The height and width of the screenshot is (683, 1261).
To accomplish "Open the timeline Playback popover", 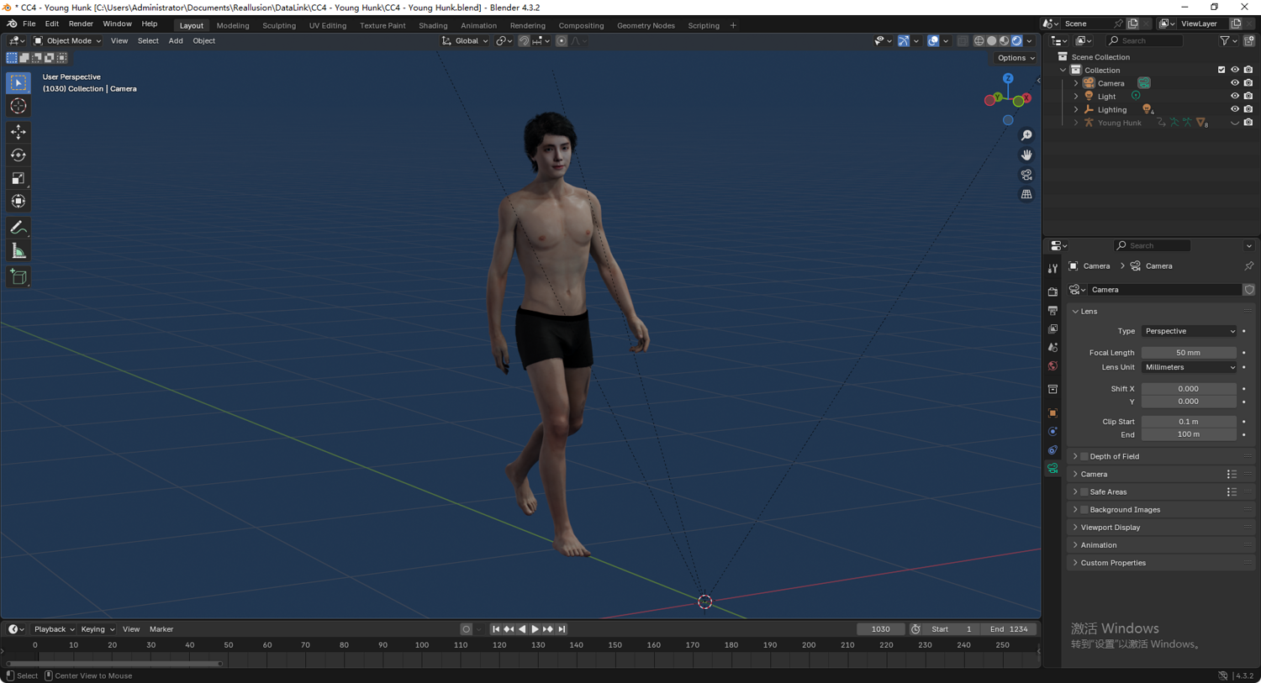I will (x=54, y=629).
